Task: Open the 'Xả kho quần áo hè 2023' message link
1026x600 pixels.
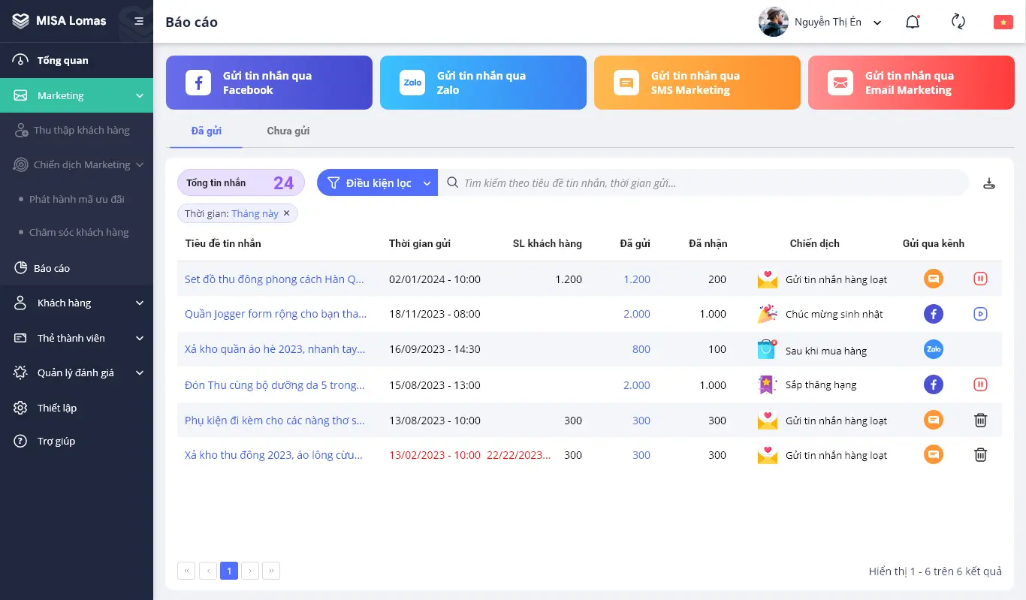Action: click(275, 349)
